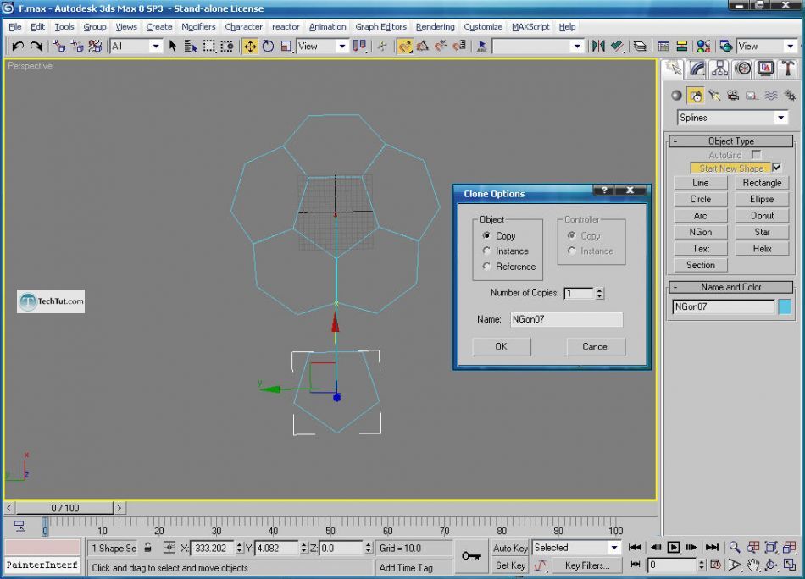
Task: Open Key Filters dialog button
Action: point(587,565)
